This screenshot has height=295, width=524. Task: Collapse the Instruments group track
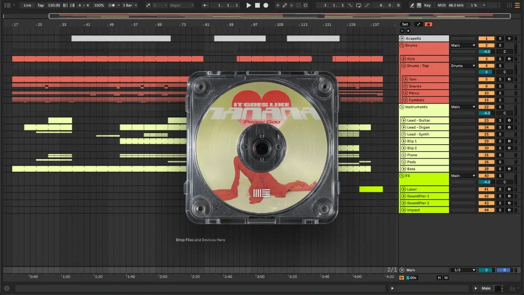pos(402,107)
